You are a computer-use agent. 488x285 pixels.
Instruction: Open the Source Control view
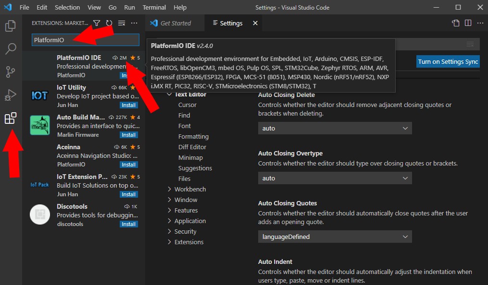(11, 71)
